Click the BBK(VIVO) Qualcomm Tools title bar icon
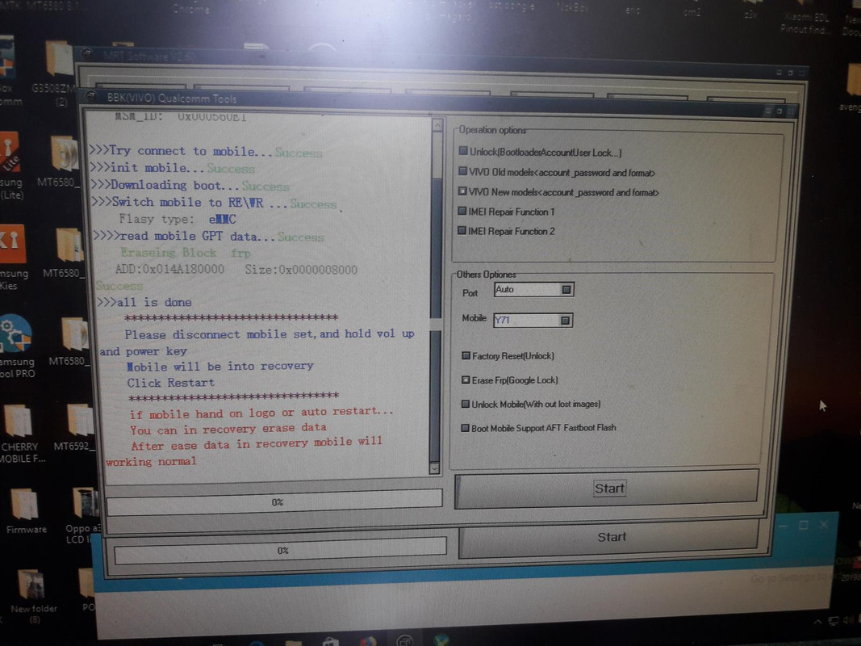The image size is (861, 646). click(90, 97)
